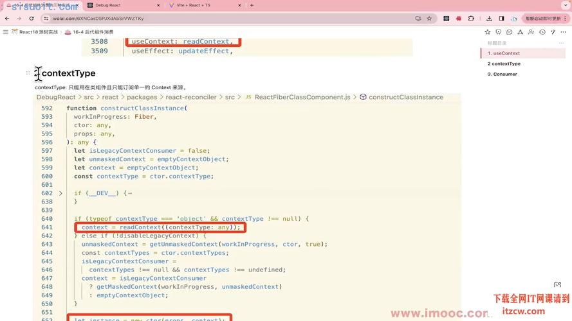Image resolution: width=572 pixels, height=321 pixels.
Task: Open the wolai page more options menu
Action: point(564,32)
